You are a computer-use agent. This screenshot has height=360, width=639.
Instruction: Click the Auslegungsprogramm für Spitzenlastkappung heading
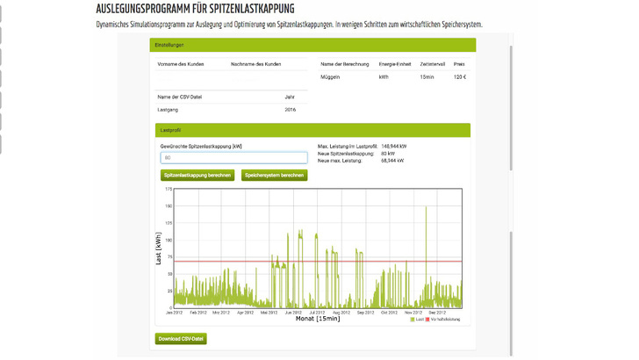[x=195, y=9]
